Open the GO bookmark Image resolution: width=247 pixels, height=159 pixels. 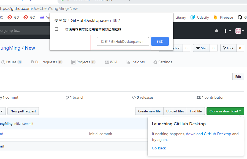tap(29, 17)
